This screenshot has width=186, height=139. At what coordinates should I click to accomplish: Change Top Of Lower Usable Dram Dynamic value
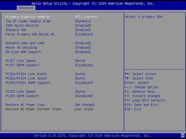(83, 21)
